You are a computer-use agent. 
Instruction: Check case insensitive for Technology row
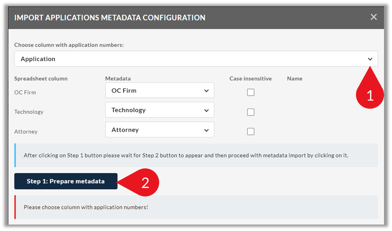(x=251, y=112)
